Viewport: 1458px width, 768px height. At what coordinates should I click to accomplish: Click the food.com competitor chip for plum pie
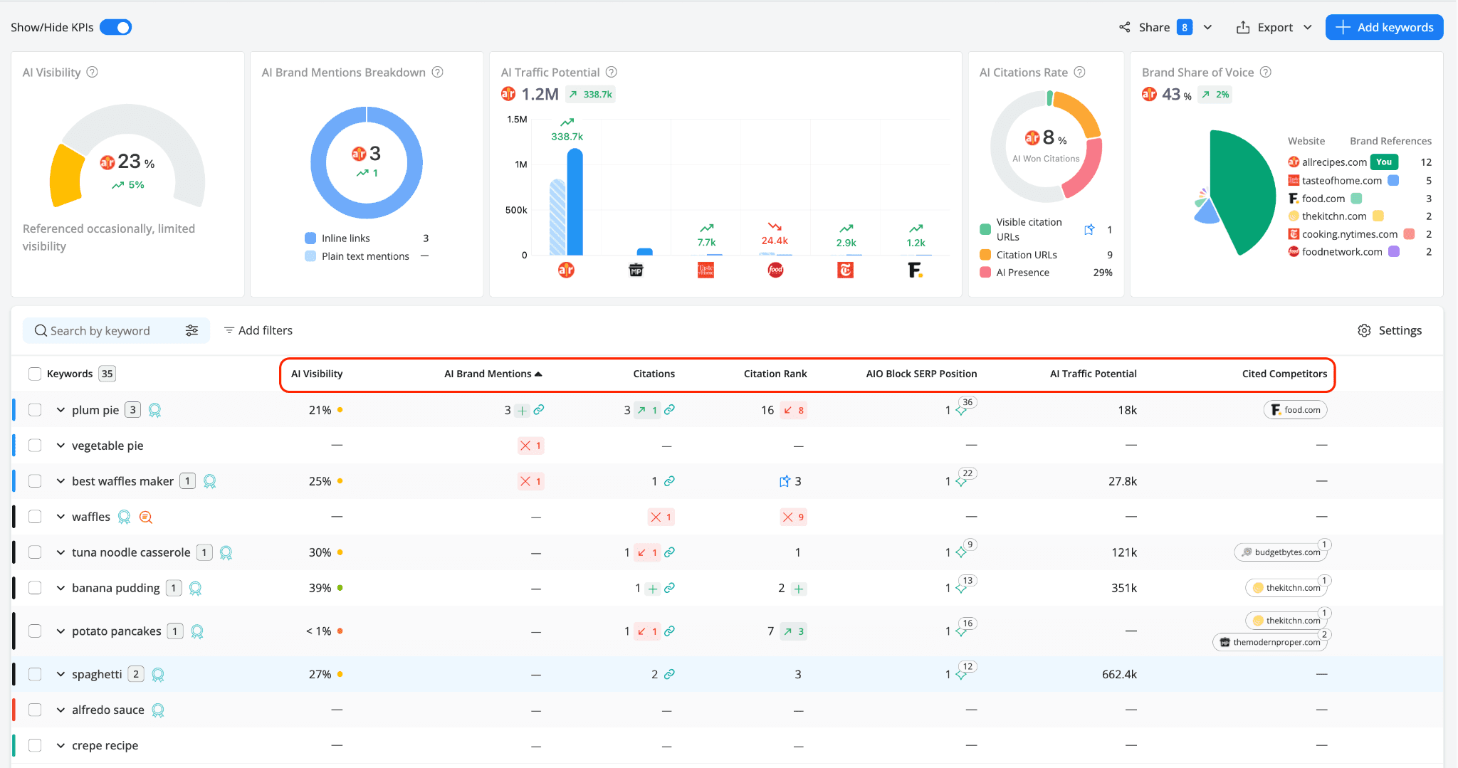click(x=1294, y=409)
